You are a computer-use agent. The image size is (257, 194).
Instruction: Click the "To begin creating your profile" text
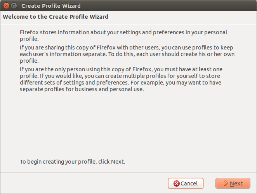(x=72, y=161)
